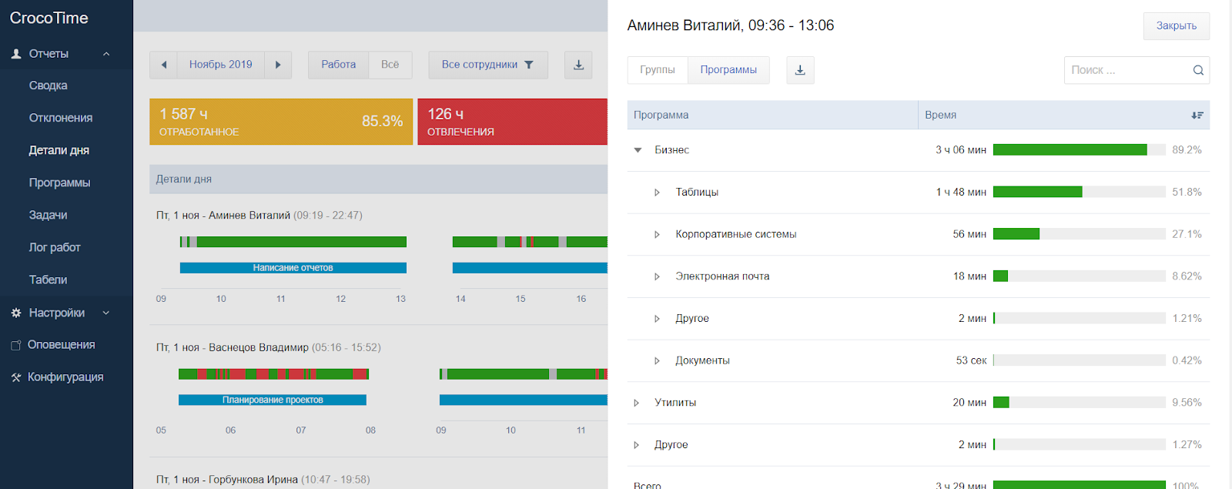Open Табели in sidebar menu
This screenshot has height=489, width=1232.
48,280
